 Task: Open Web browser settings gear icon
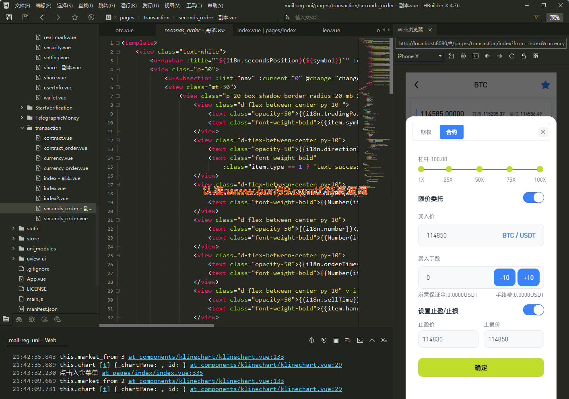click(x=464, y=56)
